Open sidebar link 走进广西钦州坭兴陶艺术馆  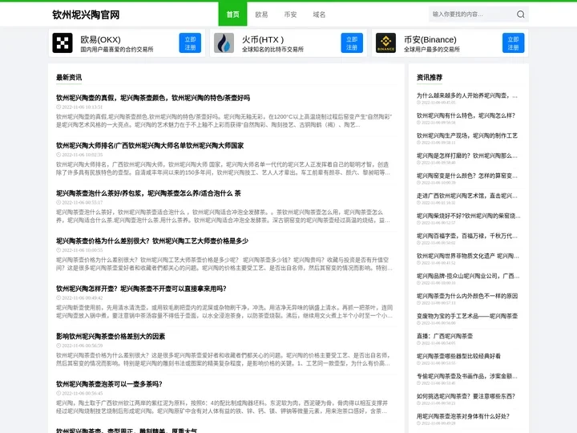tap(467, 196)
